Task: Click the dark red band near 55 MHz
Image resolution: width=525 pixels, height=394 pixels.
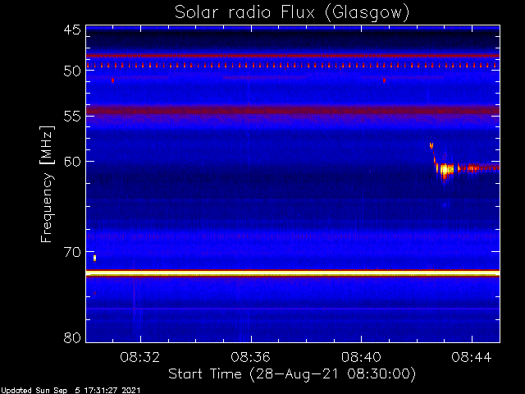Action: click(293, 110)
